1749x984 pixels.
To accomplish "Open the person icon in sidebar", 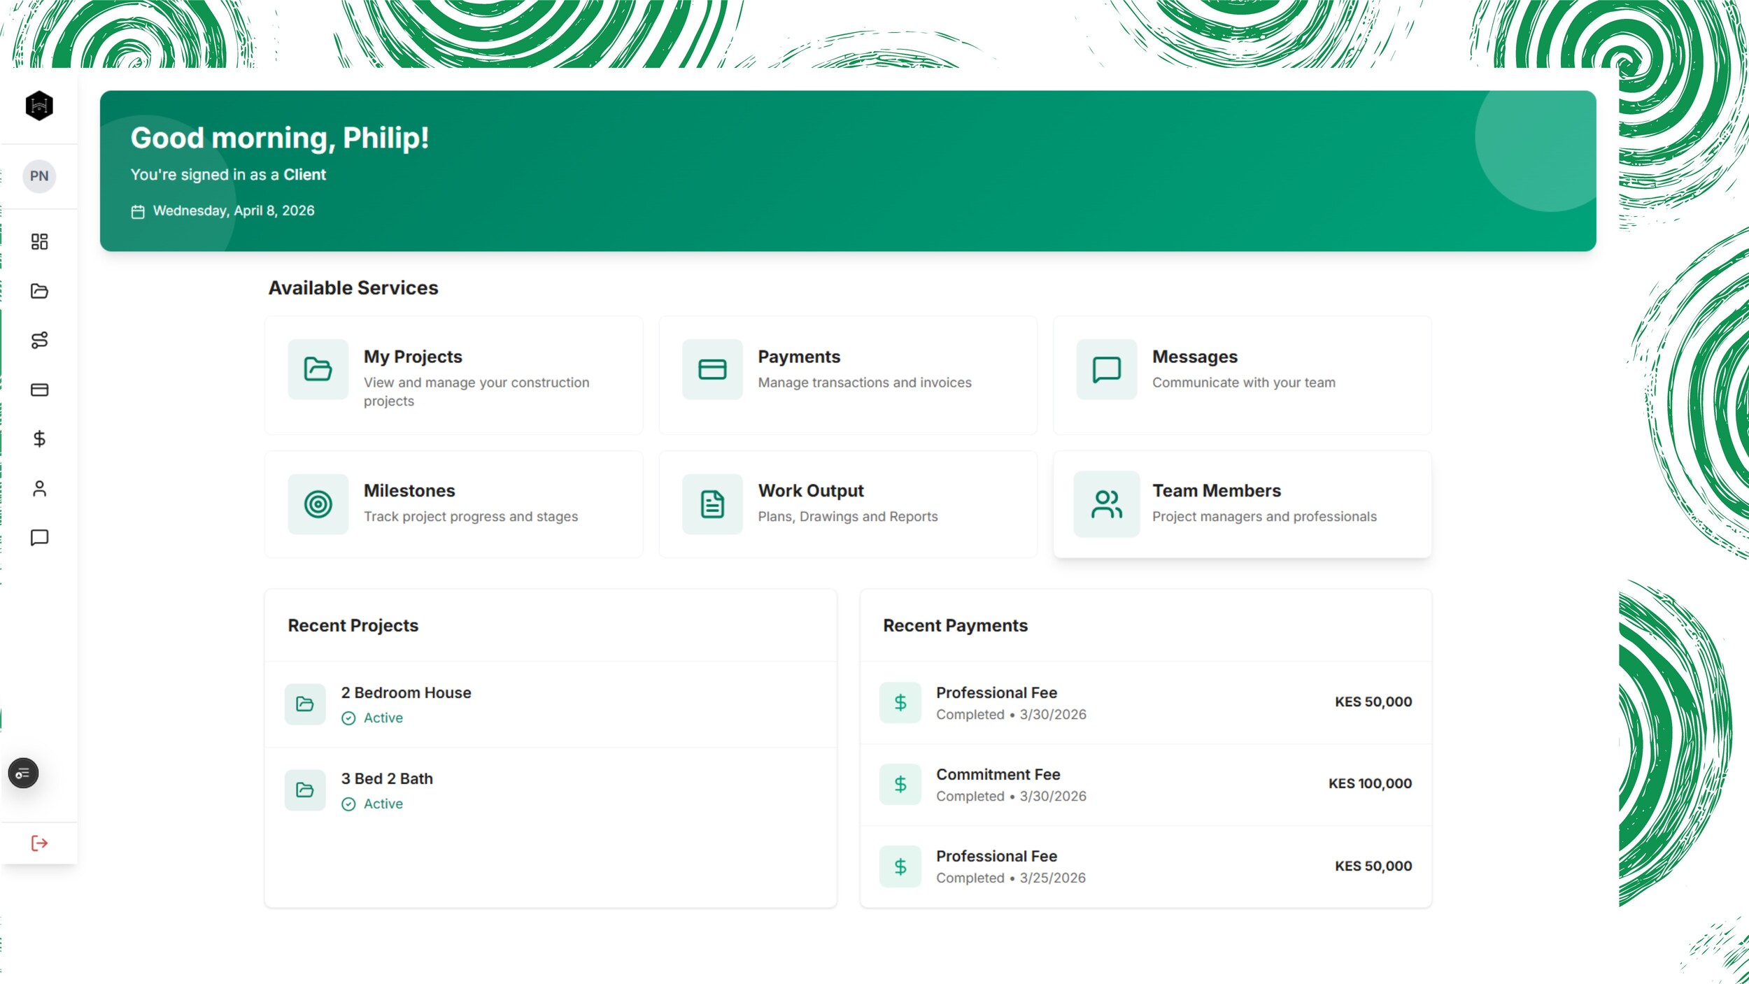I will (x=39, y=488).
